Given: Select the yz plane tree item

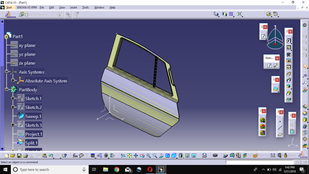Looking at the screenshot, I should [x=27, y=54].
